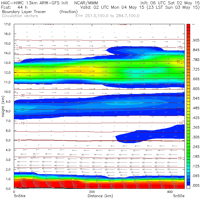
Task: Select the 'Boundary Layer Tracer' field label
Action: pos(24,12)
